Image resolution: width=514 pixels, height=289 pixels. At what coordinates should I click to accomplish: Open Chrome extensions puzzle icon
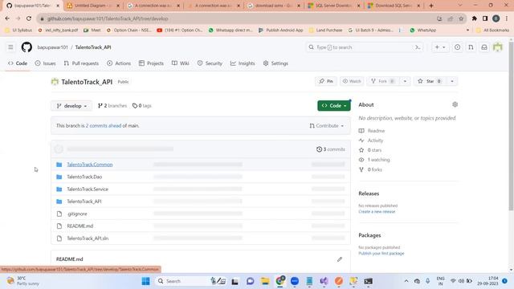click(x=475, y=18)
